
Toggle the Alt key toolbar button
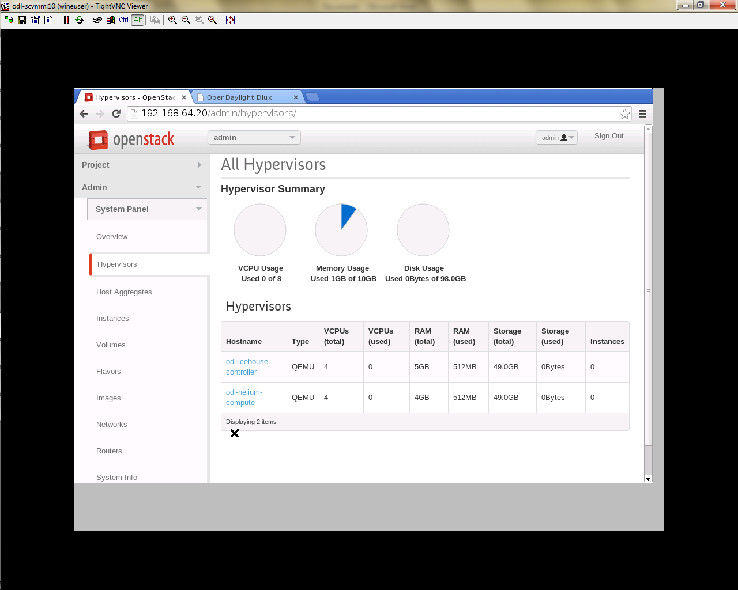[x=138, y=20]
